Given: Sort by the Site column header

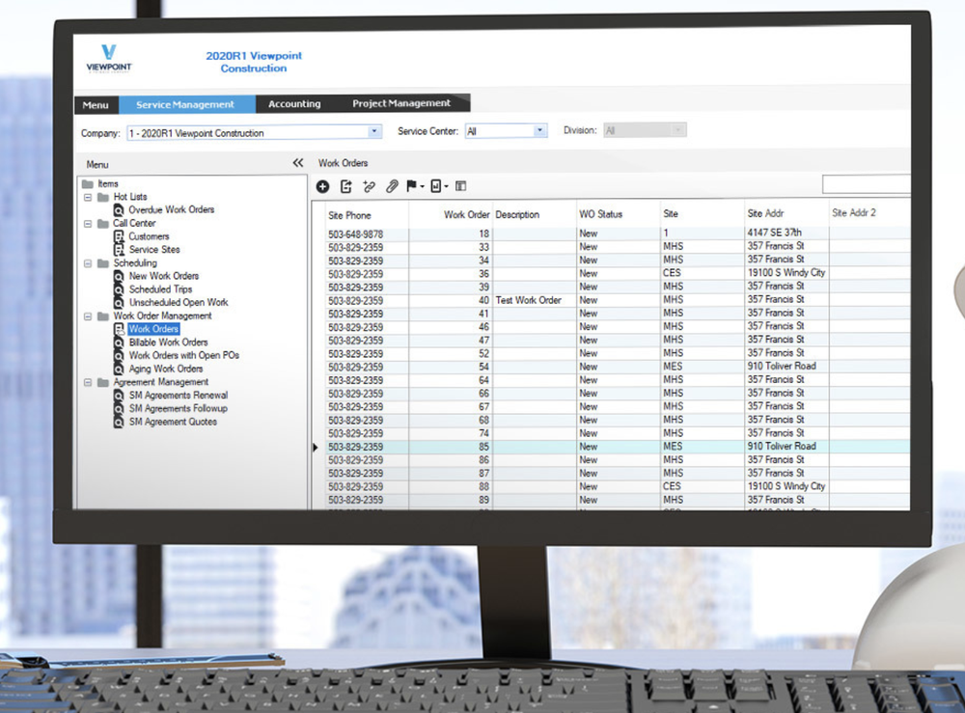Looking at the screenshot, I should coord(671,213).
